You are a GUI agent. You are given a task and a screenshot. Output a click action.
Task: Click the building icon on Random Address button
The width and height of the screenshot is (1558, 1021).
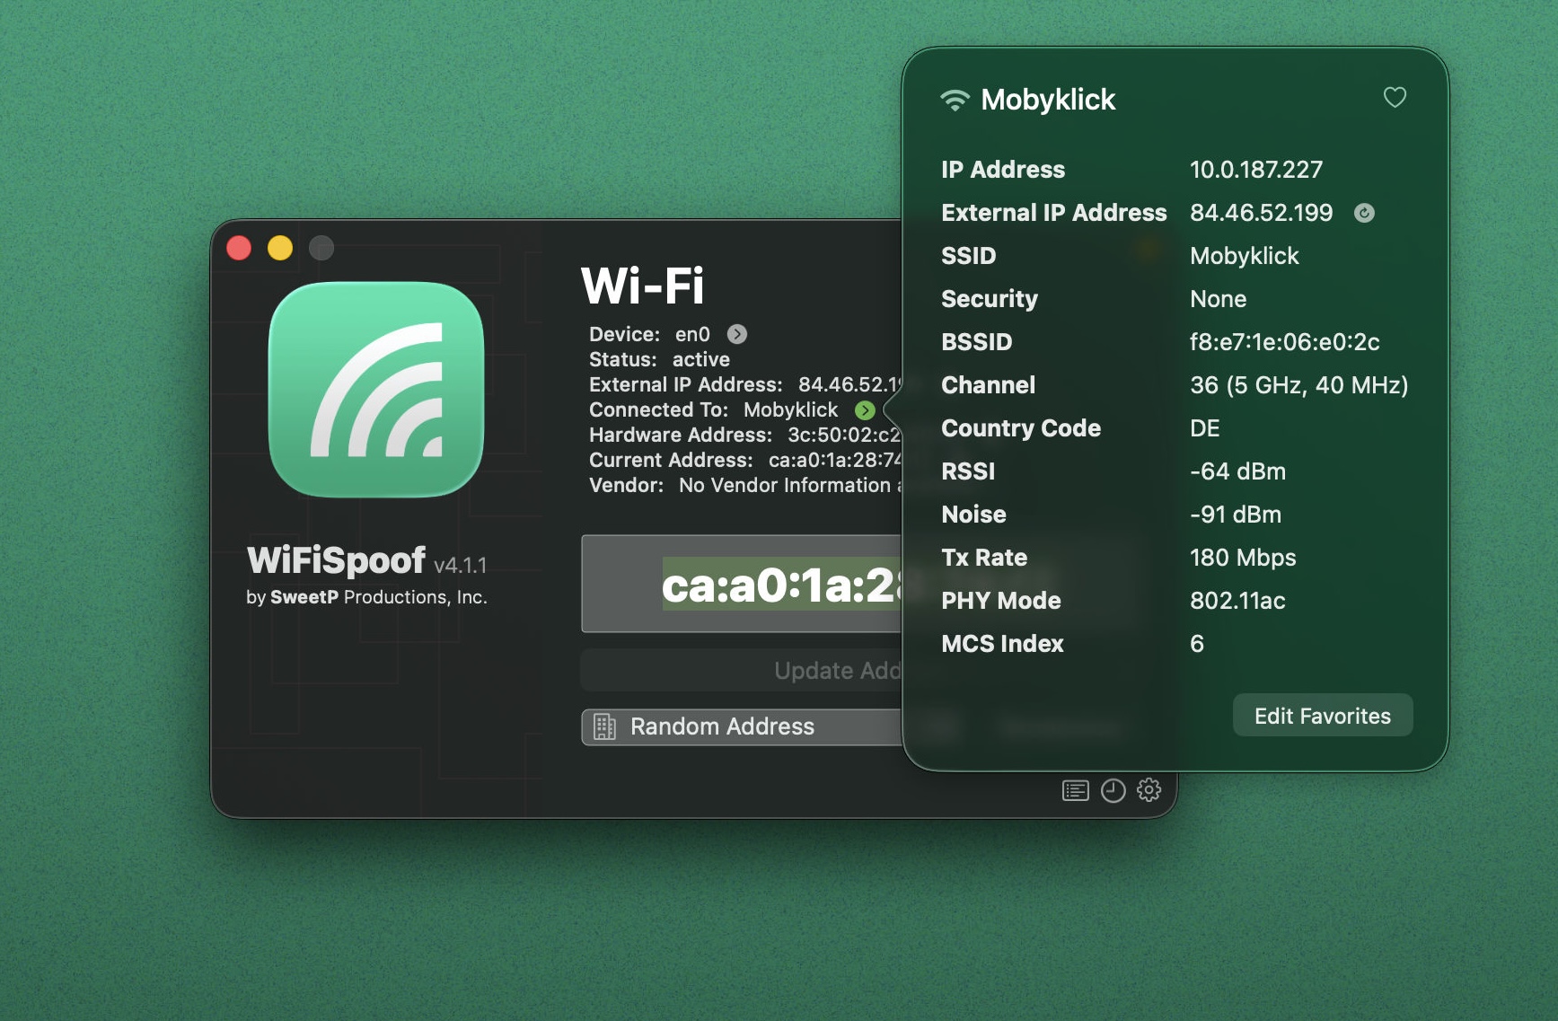pyautogui.click(x=605, y=726)
